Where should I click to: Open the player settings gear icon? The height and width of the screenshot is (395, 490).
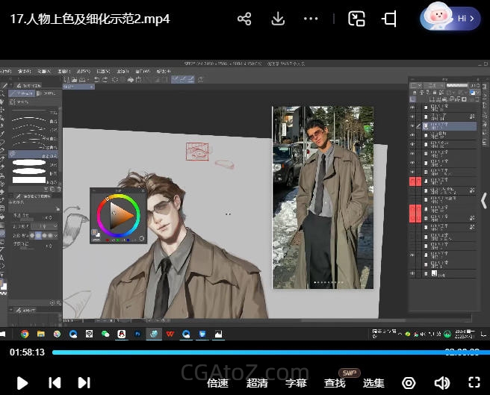point(409,382)
